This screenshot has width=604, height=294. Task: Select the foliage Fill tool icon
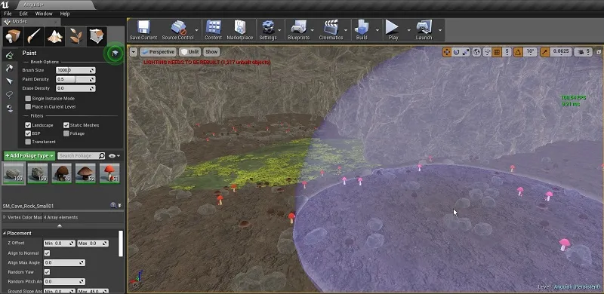tap(10, 109)
